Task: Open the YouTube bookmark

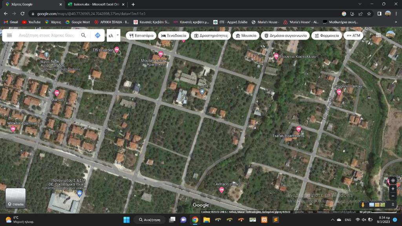Action: click(31, 22)
